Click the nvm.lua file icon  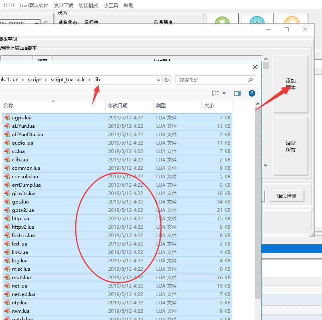tap(7, 311)
